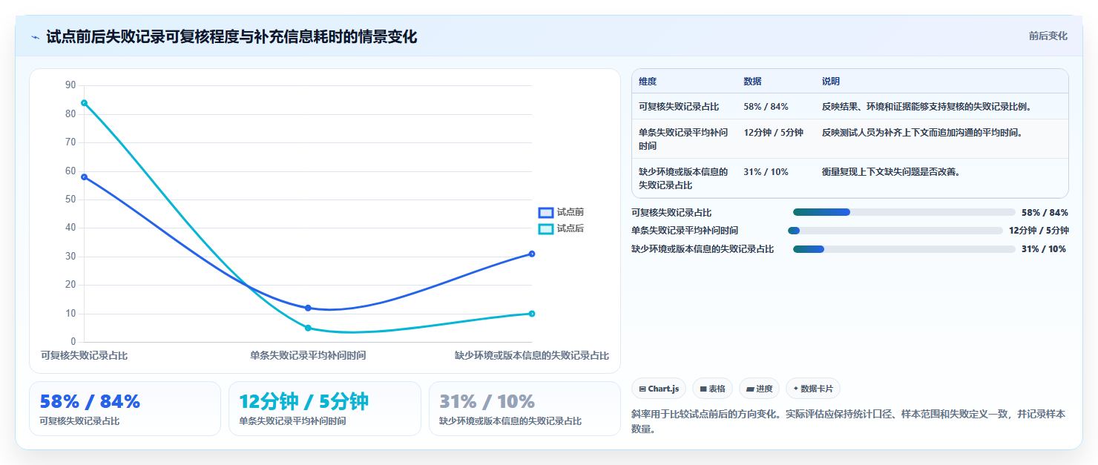
Task: Select the 进度 tag
Action: coord(759,389)
